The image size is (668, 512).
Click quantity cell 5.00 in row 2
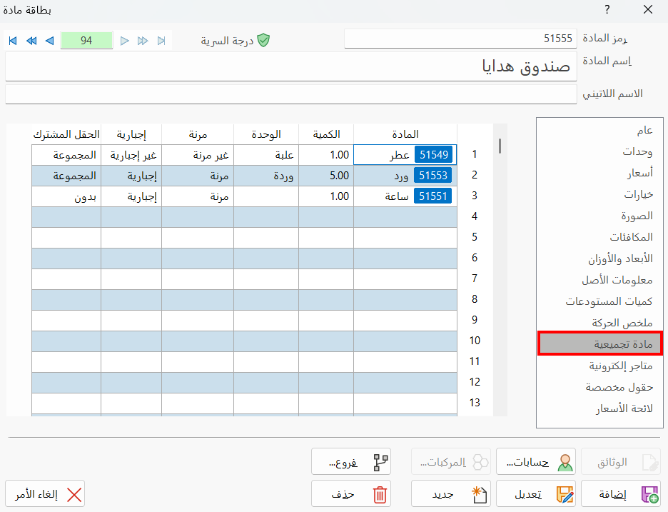(x=326, y=176)
